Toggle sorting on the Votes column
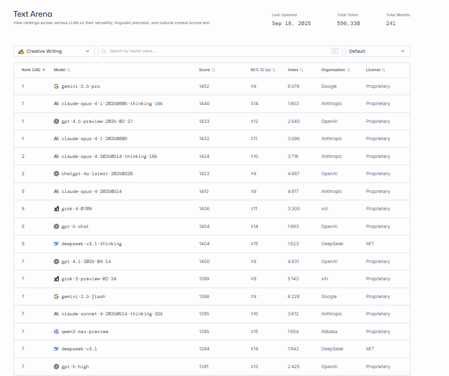Image resolution: width=449 pixels, height=376 pixels. tap(301, 70)
